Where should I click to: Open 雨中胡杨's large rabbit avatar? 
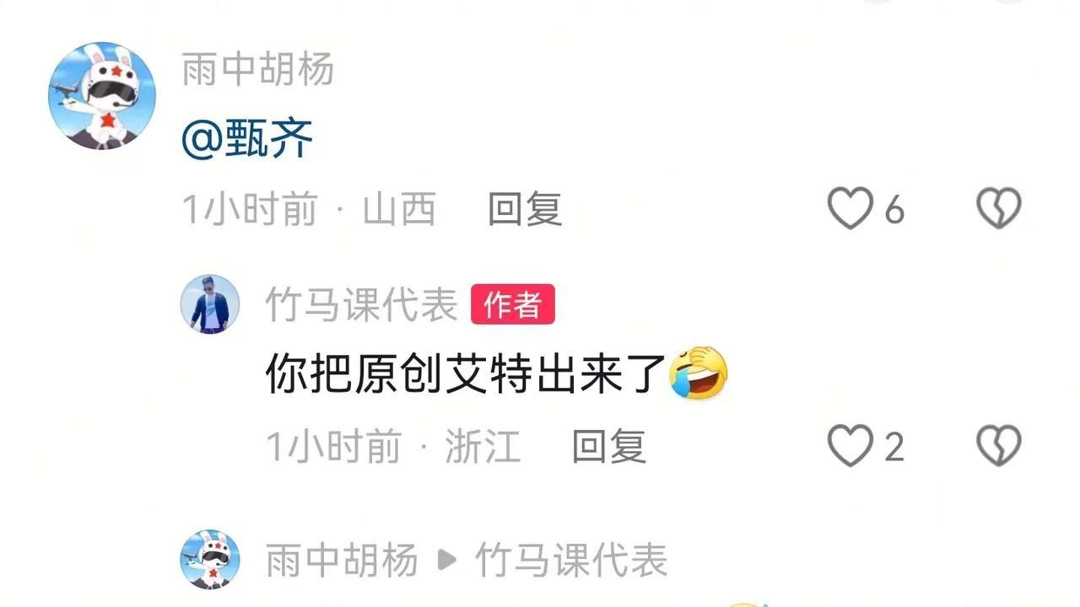(102, 96)
